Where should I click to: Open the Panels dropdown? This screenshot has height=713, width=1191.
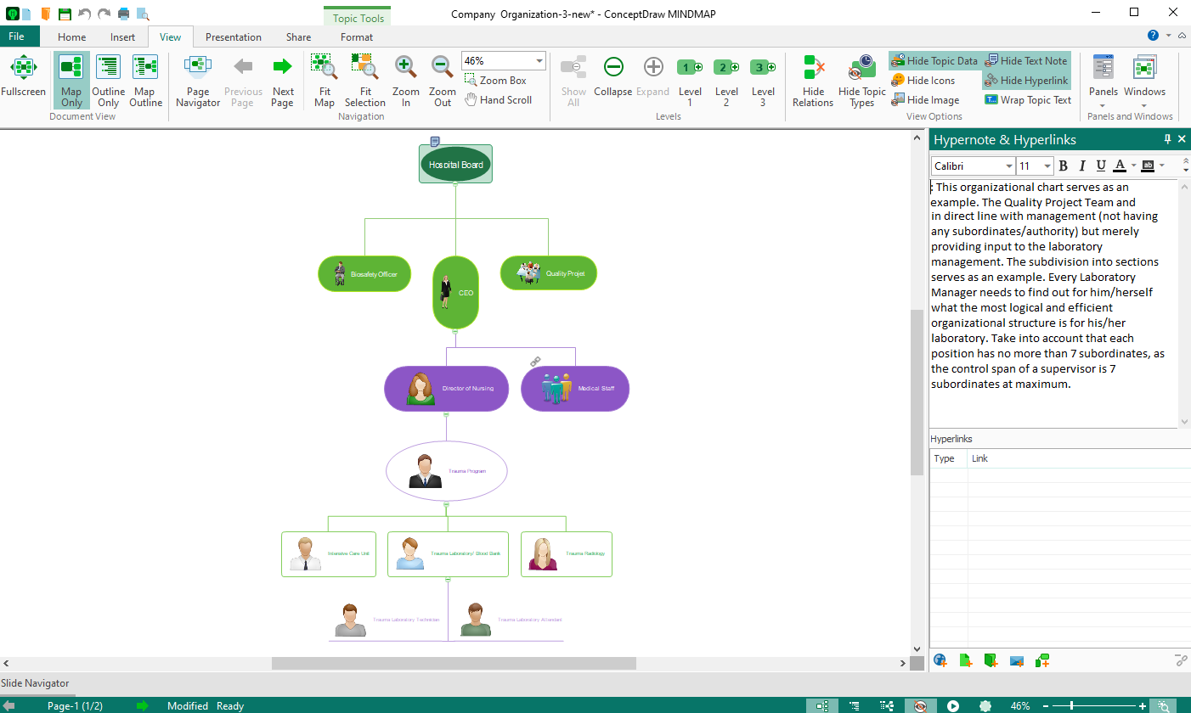coord(1104,81)
